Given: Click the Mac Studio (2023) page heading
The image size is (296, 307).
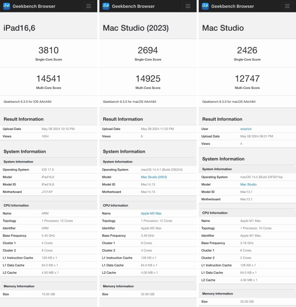Looking at the screenshot, I should 136,27.
